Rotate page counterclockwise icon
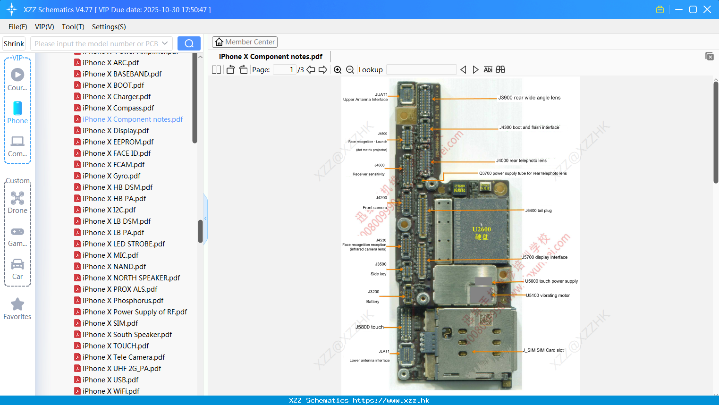Image resolution: width=719 pixels, height=405 pixels. [x=230, y=69]
